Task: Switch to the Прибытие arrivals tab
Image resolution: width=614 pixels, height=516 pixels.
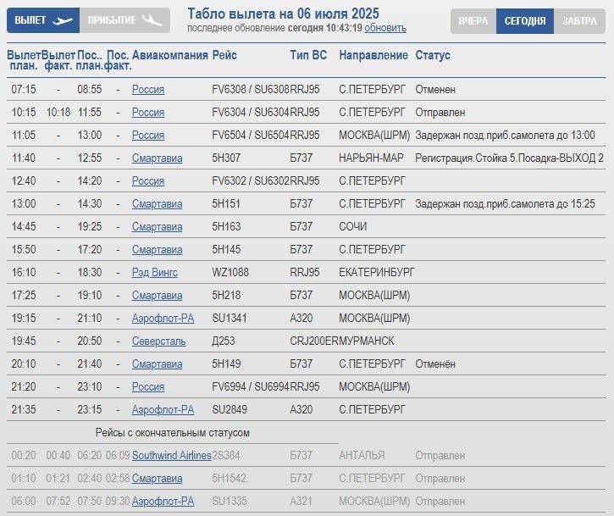Action: (124, 20)
